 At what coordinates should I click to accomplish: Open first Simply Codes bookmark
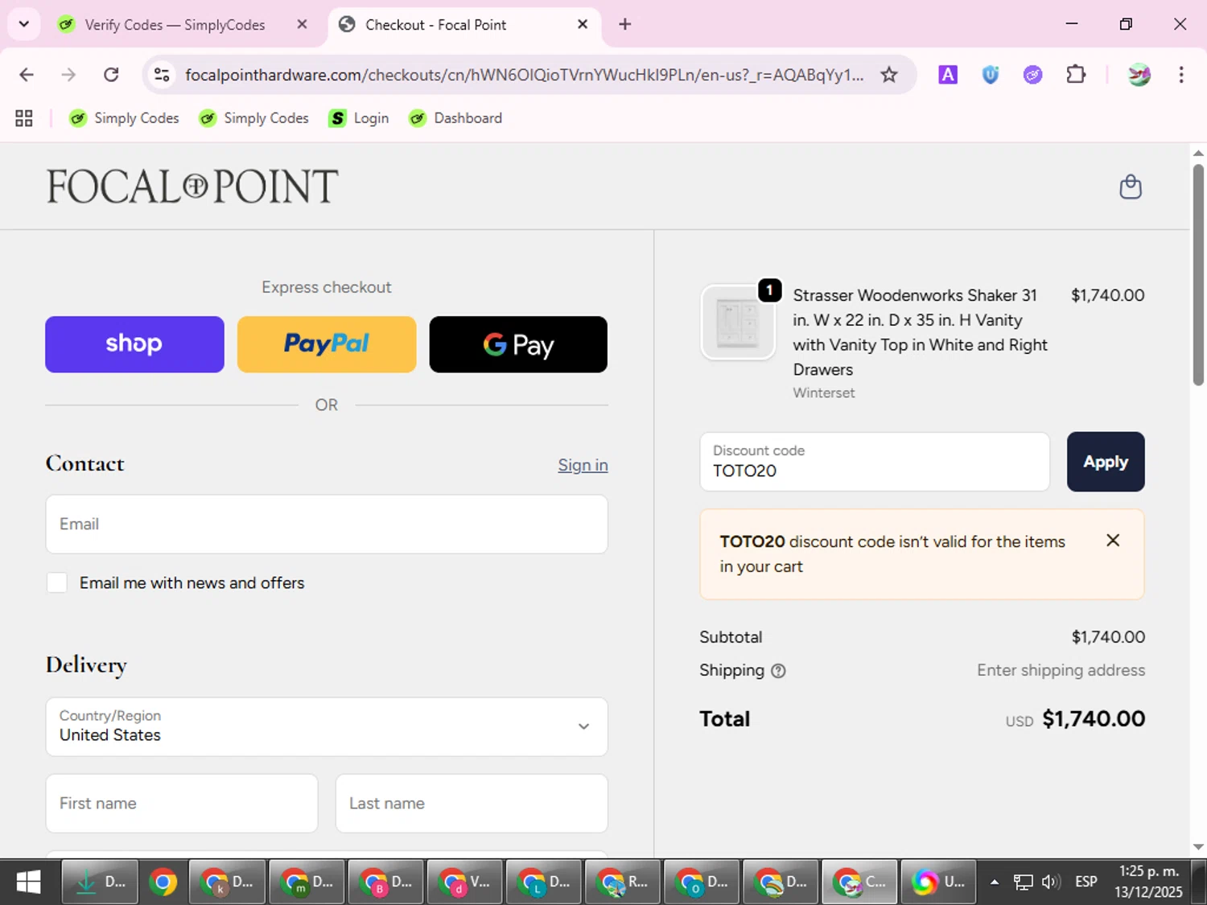124,118
